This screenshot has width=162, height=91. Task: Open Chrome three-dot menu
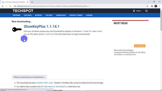160,6
